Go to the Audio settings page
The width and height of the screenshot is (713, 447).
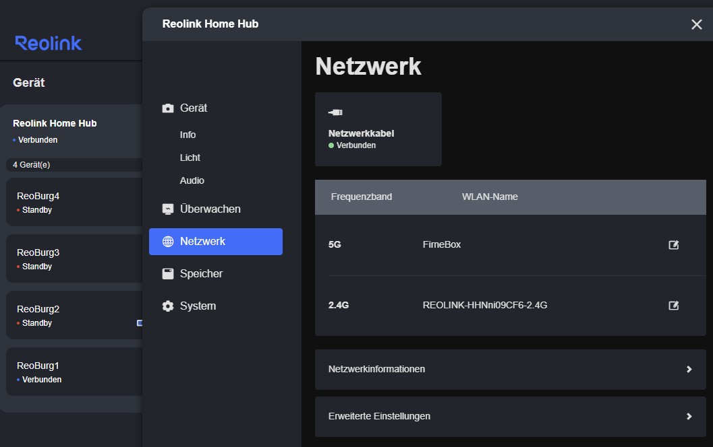(192, 180)
